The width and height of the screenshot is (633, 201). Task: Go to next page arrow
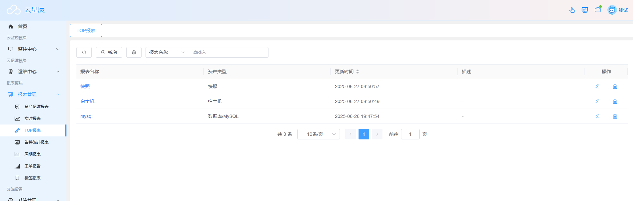pos(377,134)
